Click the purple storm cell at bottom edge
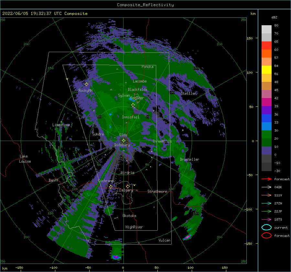 (x=116, y=257)
